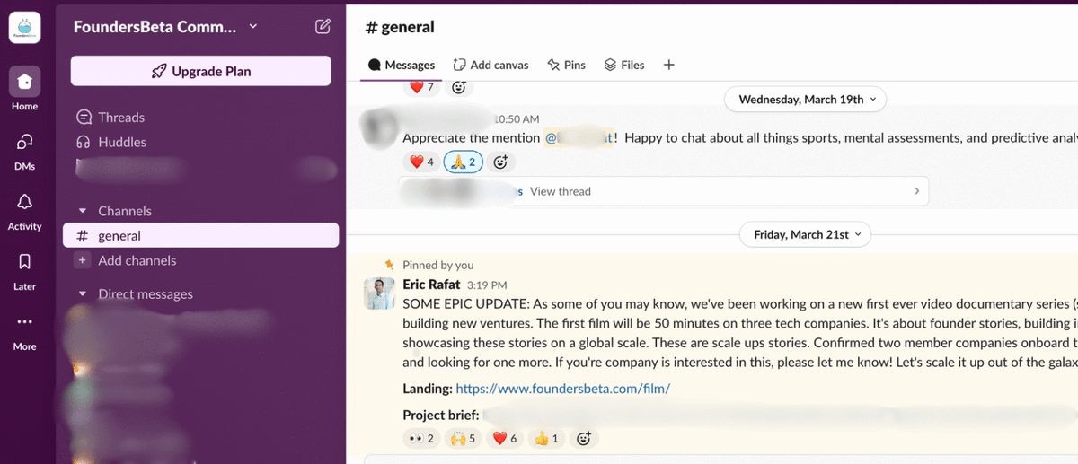Click the chevron arrow on the thread row
Screen dimensions: 1078x464
click(916, 191)
